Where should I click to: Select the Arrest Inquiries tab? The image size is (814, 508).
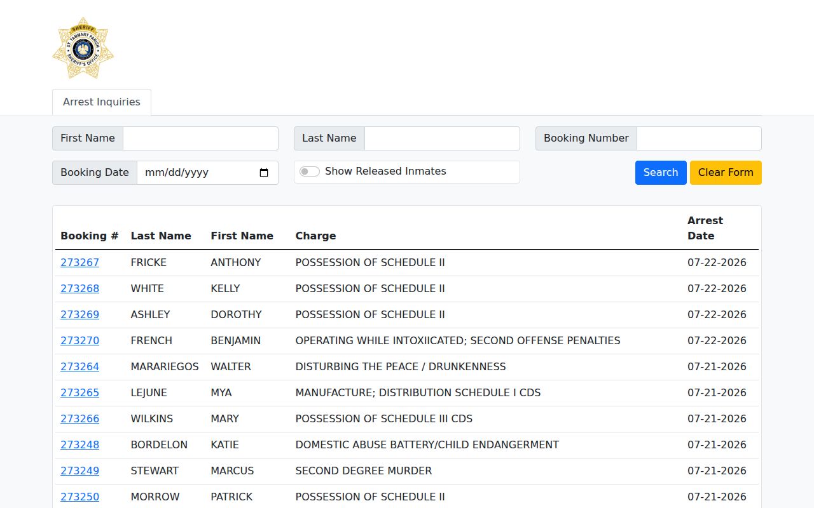pos(102,102)
